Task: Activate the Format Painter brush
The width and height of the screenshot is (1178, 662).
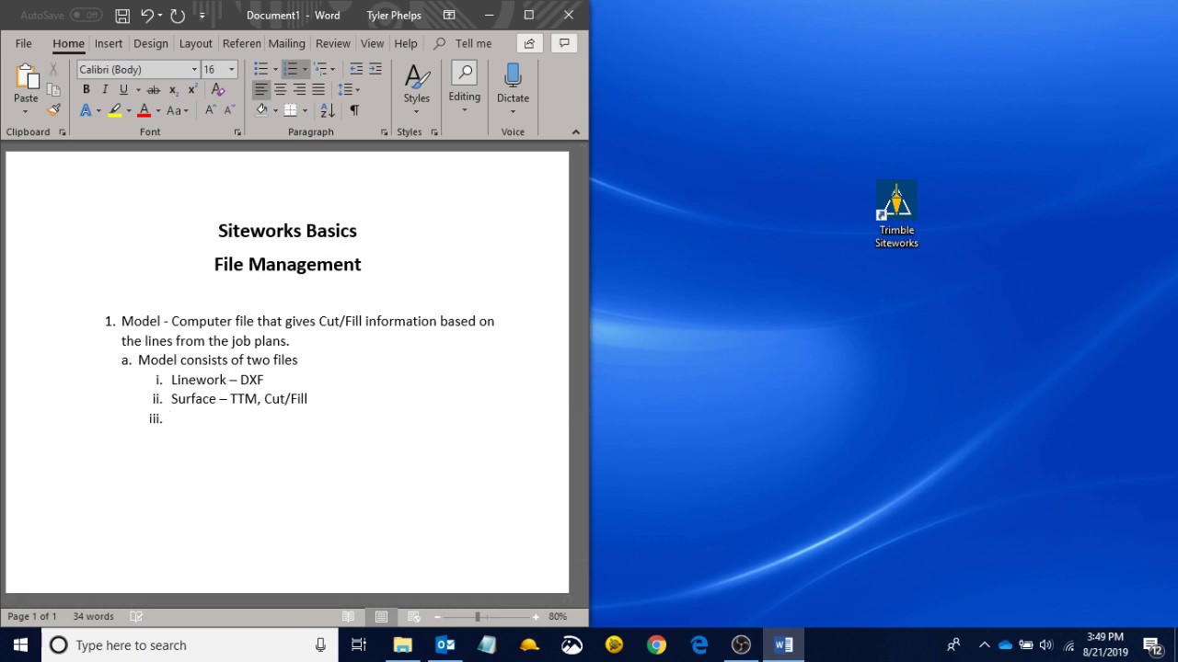Action: point(53,110)
